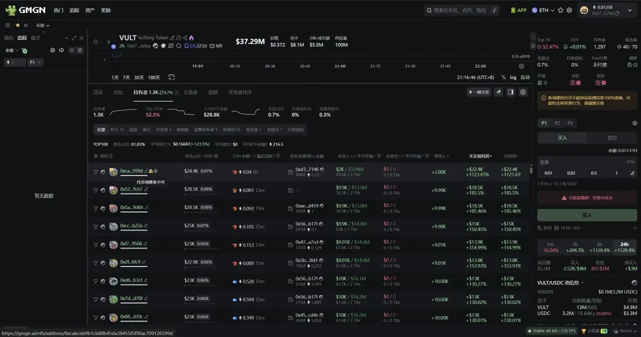641x337 pixels.
Task: Close the left tracking panel
Action: 81,38
